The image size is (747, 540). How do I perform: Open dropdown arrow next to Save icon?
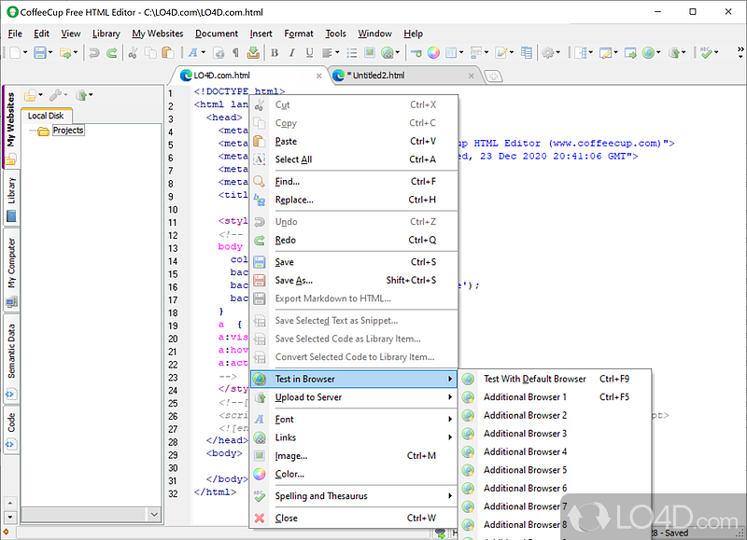(x=50, y=52)
